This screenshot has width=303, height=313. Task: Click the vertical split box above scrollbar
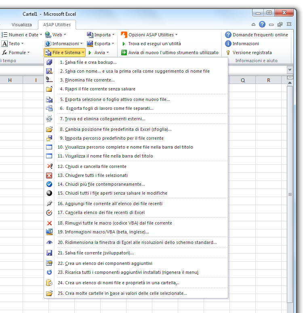(x=290, y=77)
